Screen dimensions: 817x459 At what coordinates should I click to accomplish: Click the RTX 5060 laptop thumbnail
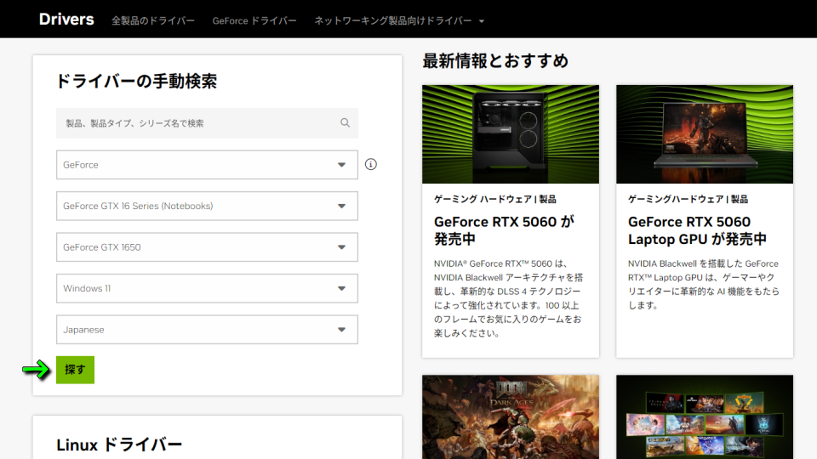705,134
